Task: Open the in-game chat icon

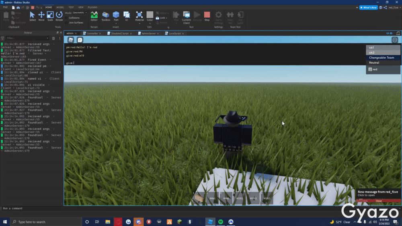Action: (x=80, y=40)
